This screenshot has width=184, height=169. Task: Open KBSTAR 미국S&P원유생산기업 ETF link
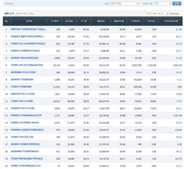[29, 29]
